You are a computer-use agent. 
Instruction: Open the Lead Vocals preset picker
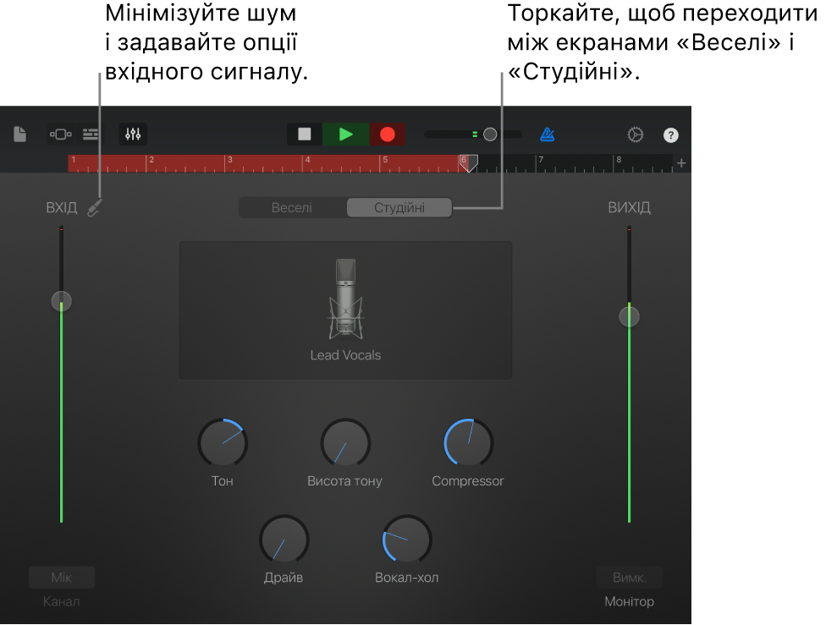click(x=345, y=310)
